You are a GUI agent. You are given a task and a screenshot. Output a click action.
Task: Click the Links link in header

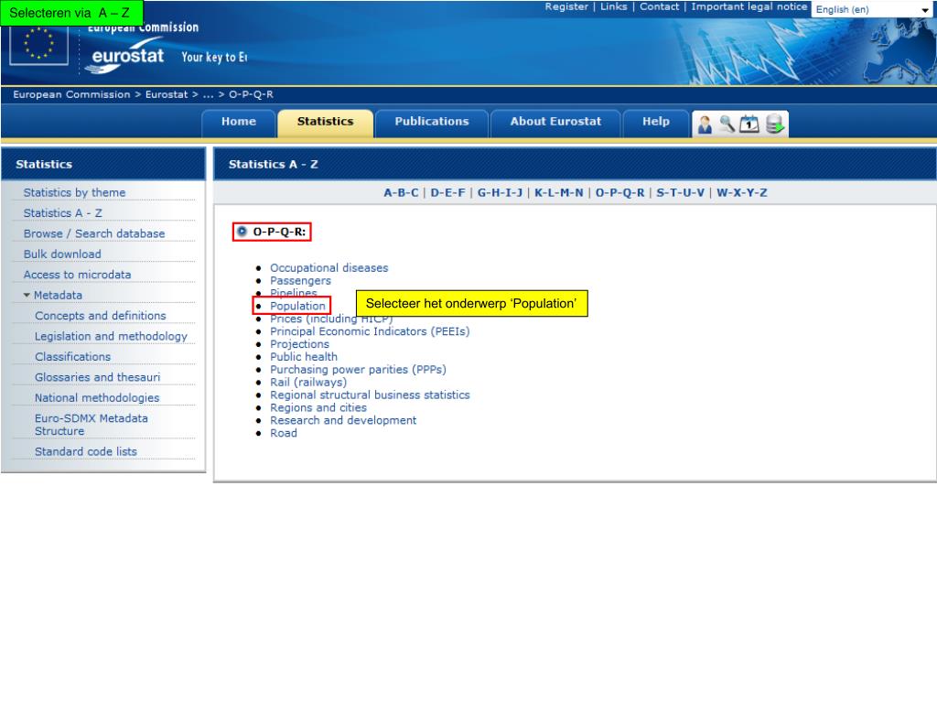click(614, 6)
